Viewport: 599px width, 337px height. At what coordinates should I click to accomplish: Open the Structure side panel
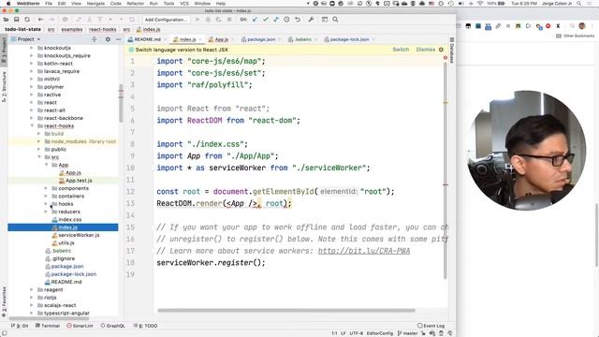[x=4, y=87]
